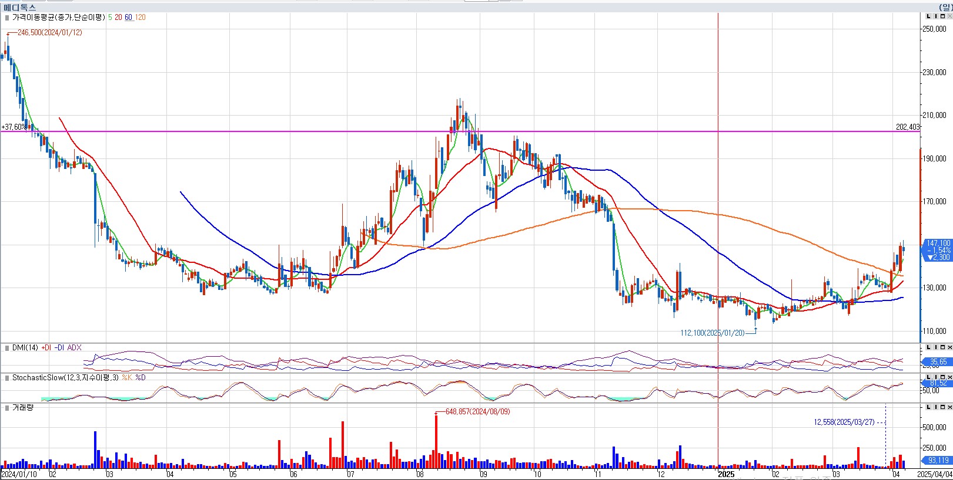The height and width of the screenshot is (480, 953).
Task: Click the +DI legend label
Action: pos(46,348)
